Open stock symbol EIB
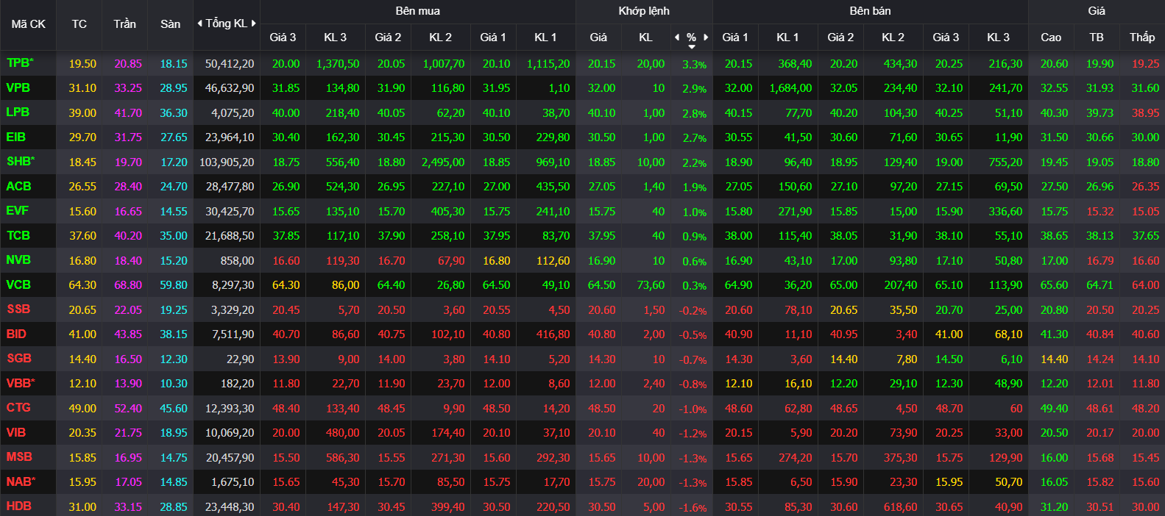The image size is (1165, 516). click(x=16, y=137)
